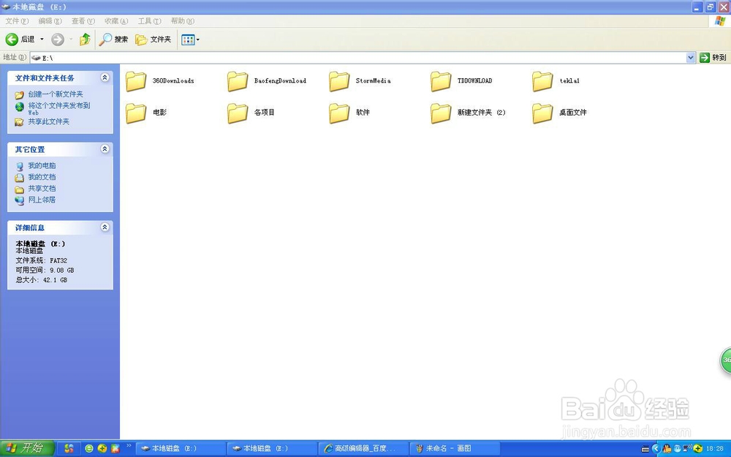The image size is (731, 457).
Task: Click the Forward arrow button
Action: [58, 39]
